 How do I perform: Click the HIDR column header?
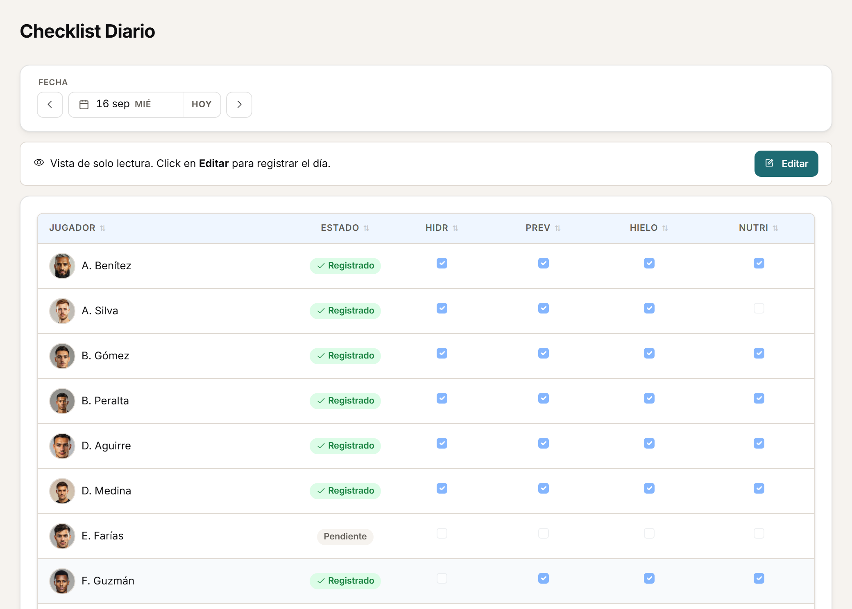coord(437,228)
